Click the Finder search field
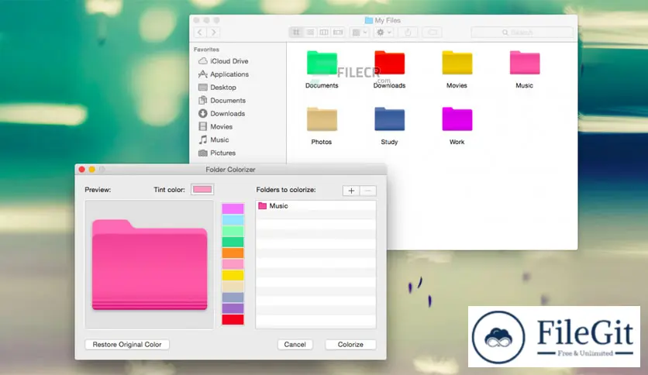The height and width of the screenshot is (375, 648). coord(522,33)
